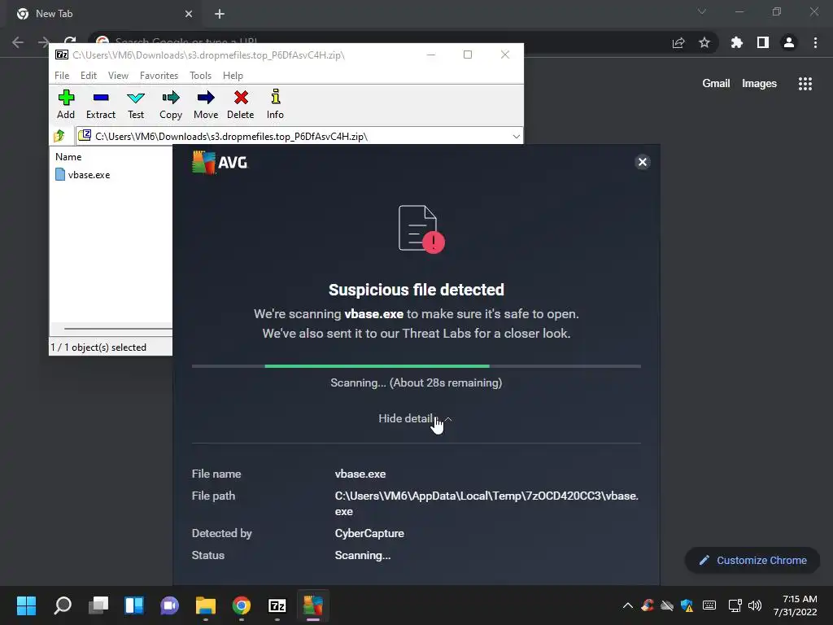Extract the archive with the Extract tool
This screenshot has width=833, height=625.
coord(100,104)
